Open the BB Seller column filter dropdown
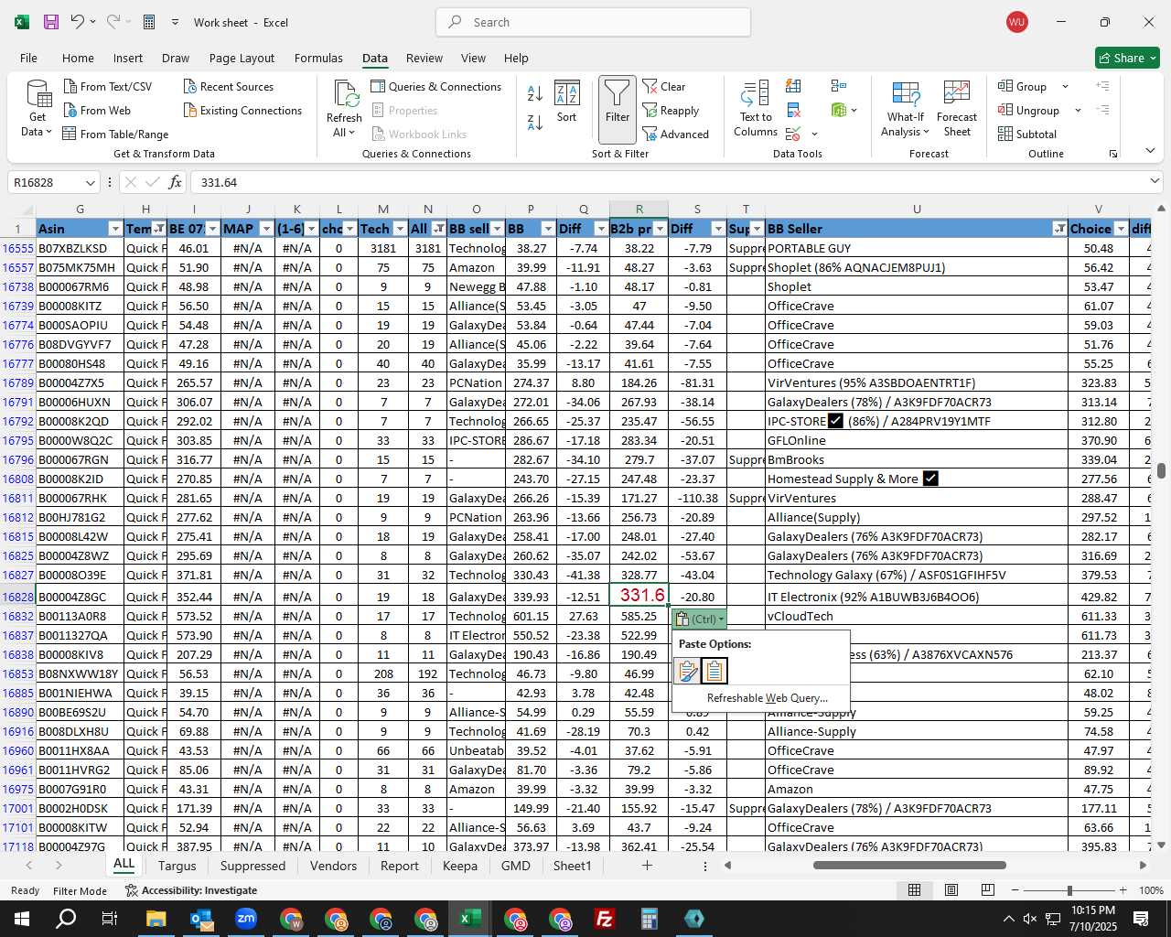The height and width of the screenshot is (937, 1171). click(1059, 229)
